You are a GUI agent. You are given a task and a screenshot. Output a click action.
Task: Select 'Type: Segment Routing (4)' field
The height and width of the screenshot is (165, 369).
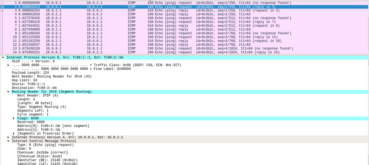[42, 107]
